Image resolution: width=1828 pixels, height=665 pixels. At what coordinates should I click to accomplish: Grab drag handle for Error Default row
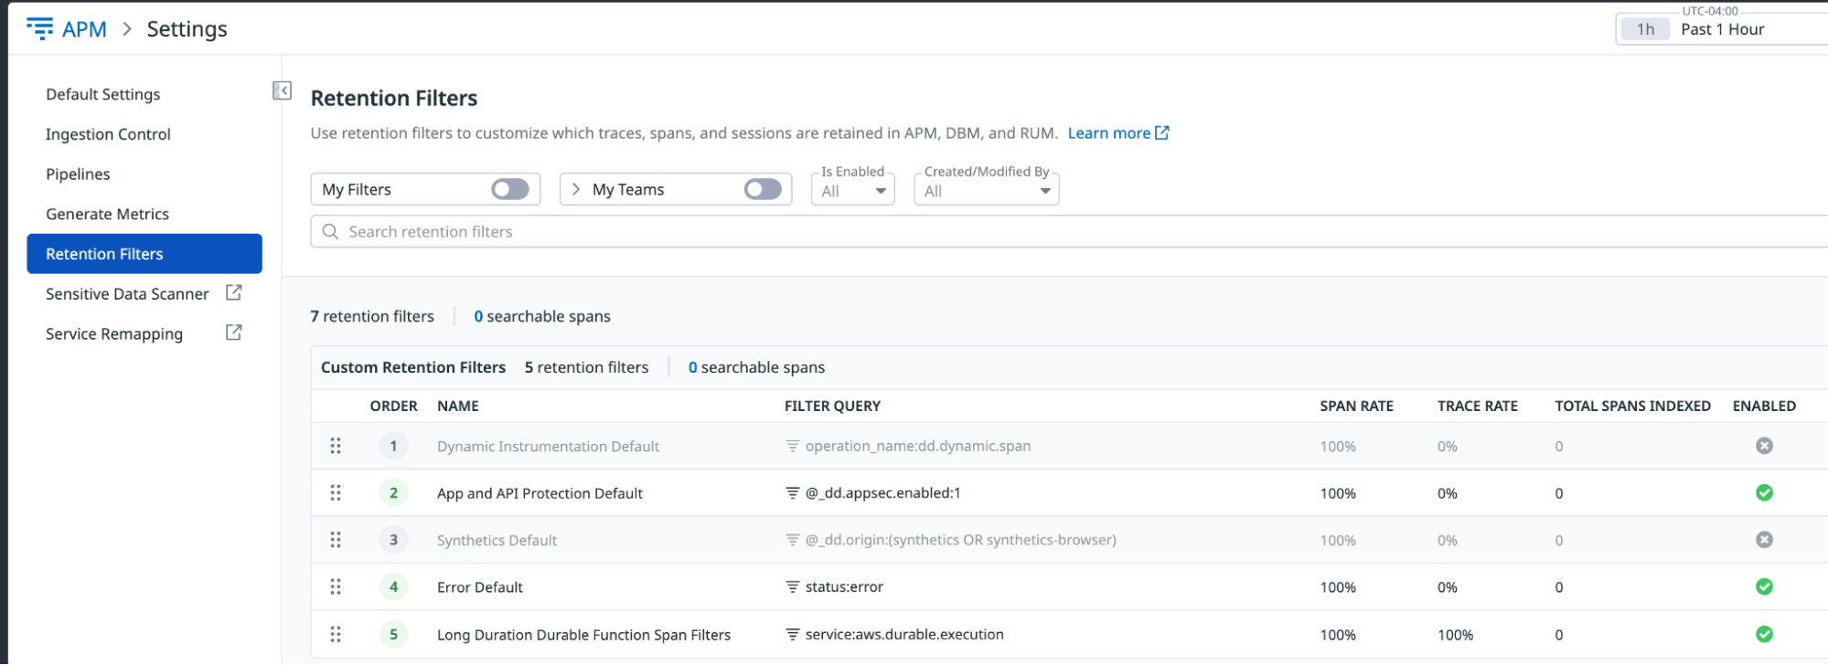[336, 586]
